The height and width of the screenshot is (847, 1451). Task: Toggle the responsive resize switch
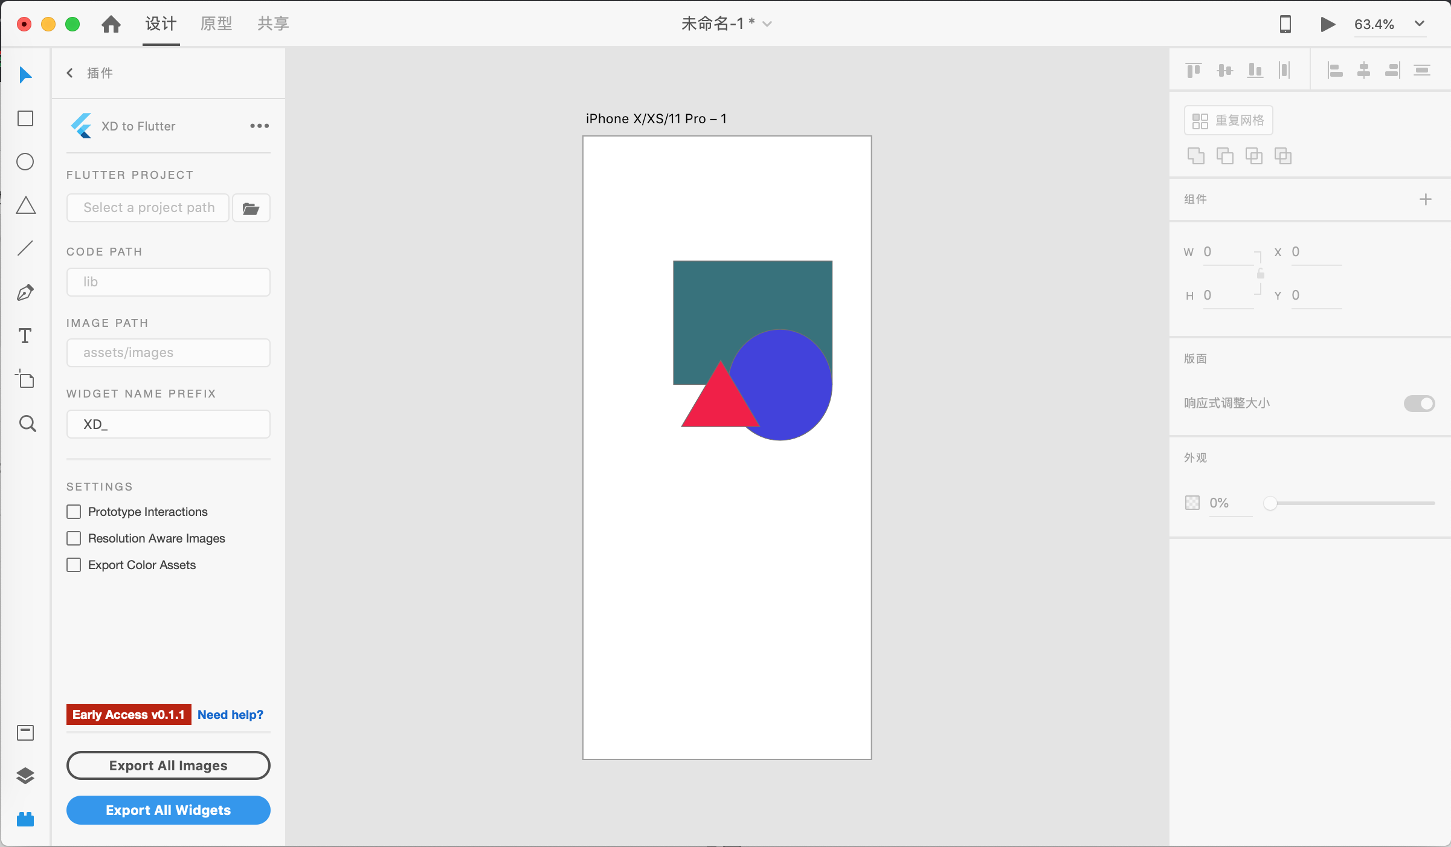point(1418,404)
